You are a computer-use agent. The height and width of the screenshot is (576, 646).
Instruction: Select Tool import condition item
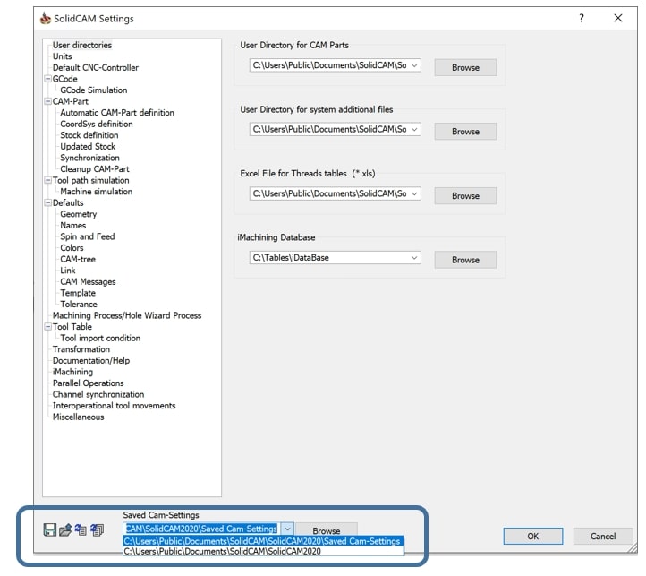click(x=100, y=338)
